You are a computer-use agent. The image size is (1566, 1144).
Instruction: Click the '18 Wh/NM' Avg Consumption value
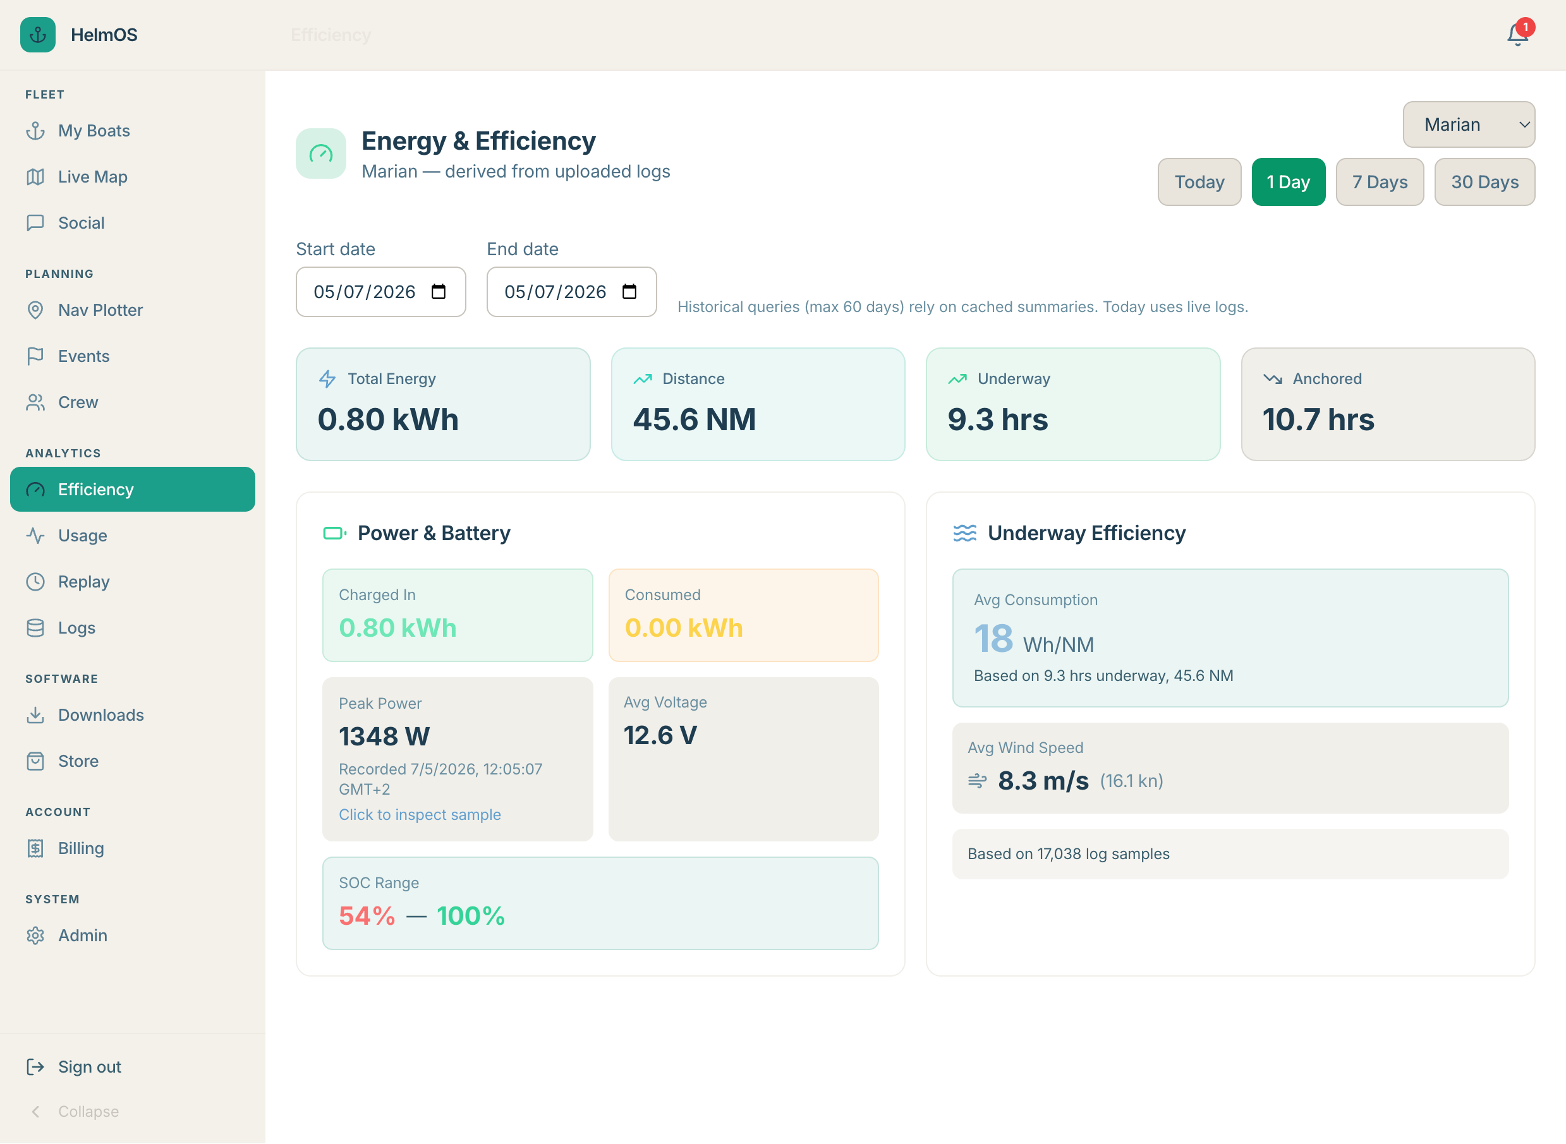[1034, 639]
